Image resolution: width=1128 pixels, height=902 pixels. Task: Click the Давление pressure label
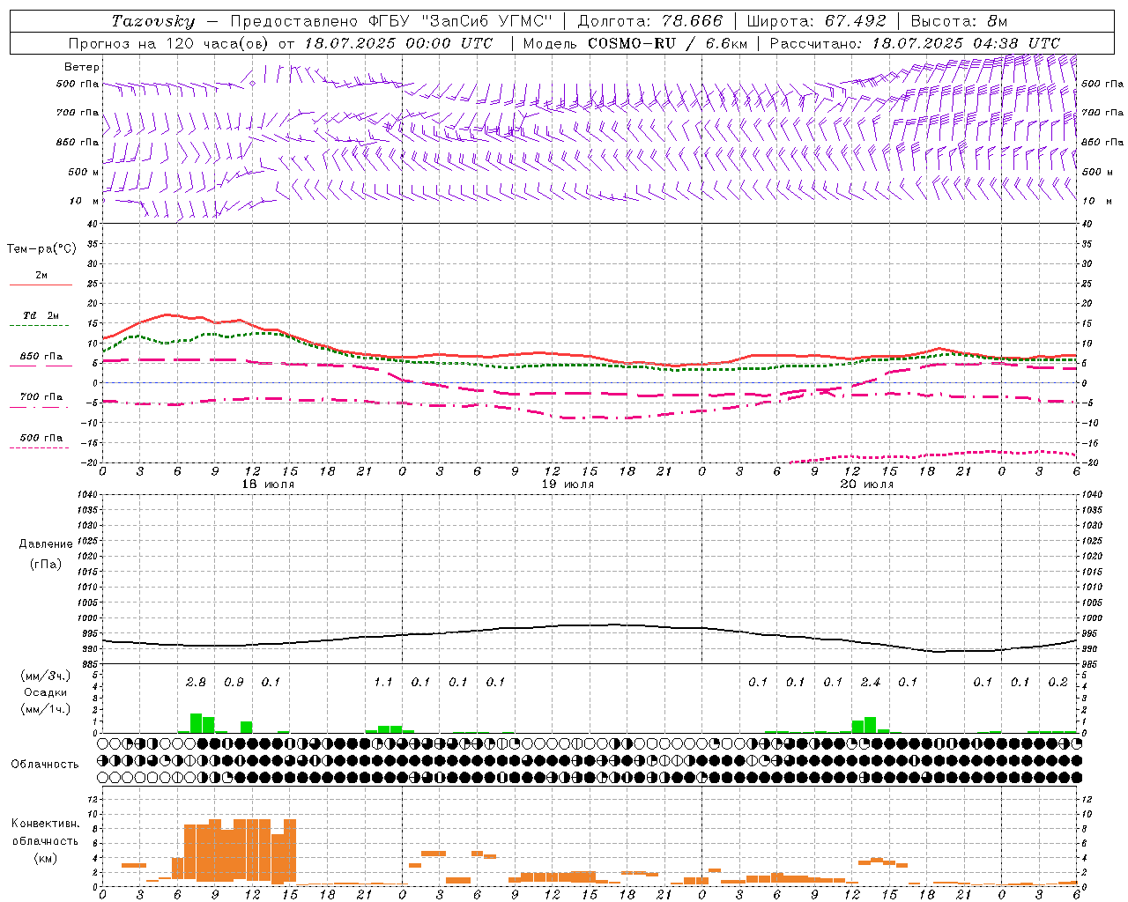coord(46,544)
